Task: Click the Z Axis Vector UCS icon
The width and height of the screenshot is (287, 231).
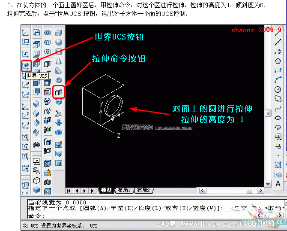Action: coord(25,116)
